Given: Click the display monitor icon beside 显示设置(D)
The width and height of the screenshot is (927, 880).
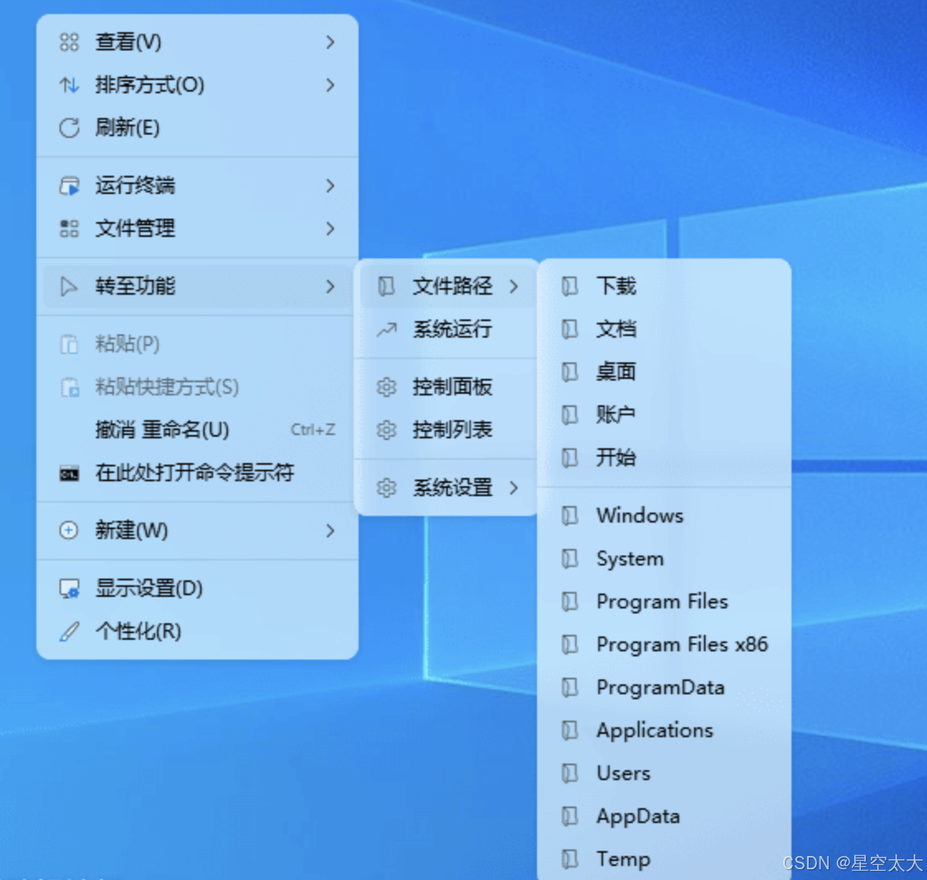Looking at the screenshot, I should 69,589.
